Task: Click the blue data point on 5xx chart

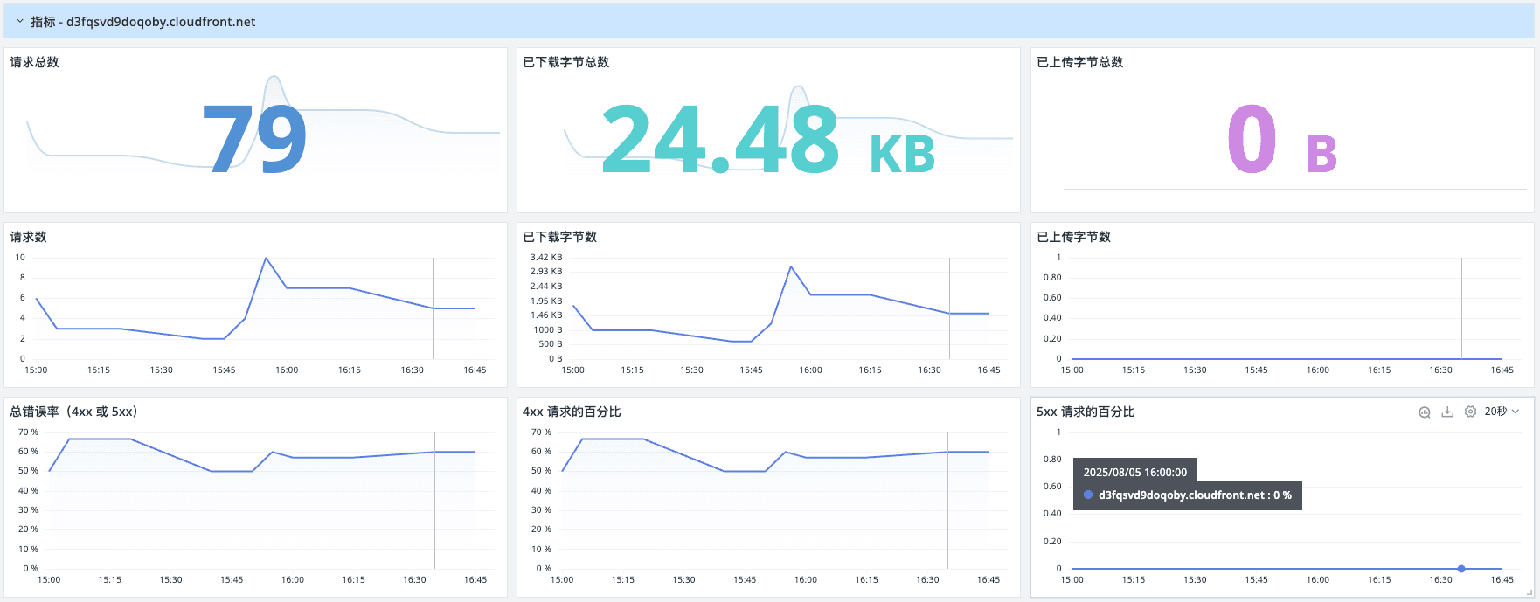Action: [x=1461, y=569]
